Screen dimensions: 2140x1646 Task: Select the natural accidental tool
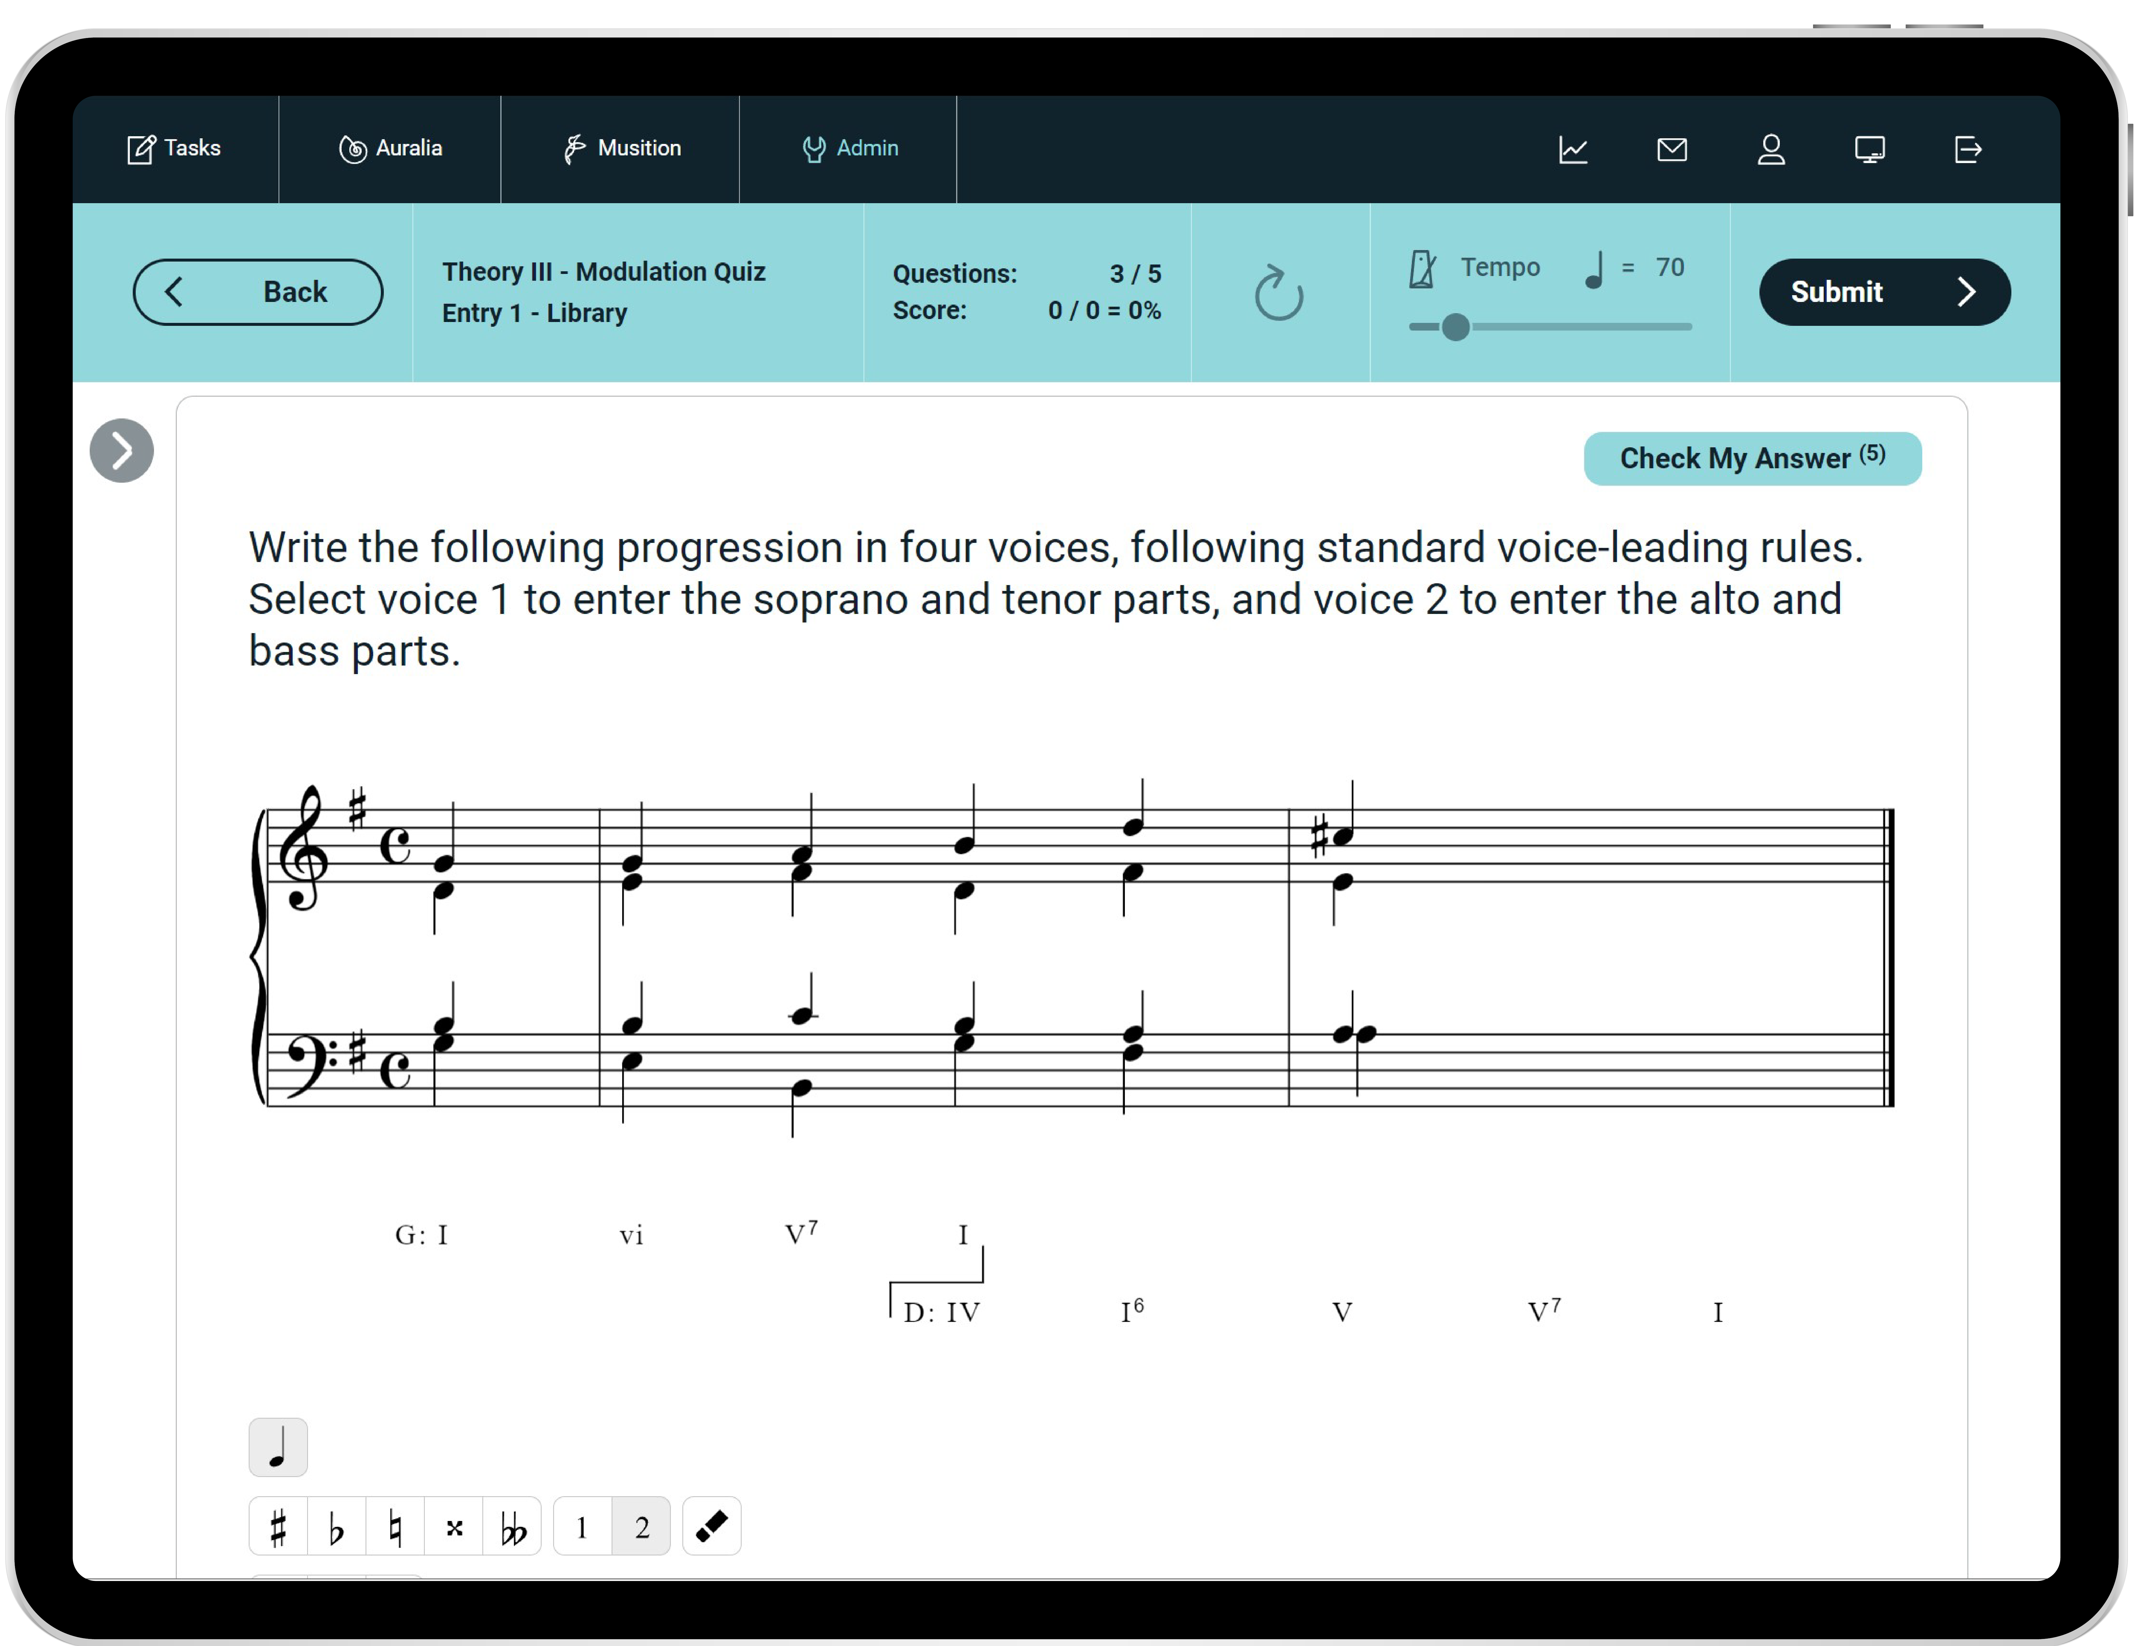(x=395, y=1527)
